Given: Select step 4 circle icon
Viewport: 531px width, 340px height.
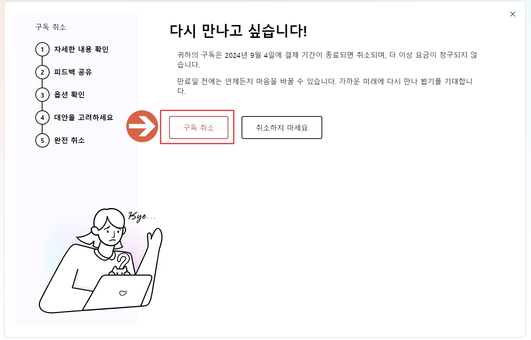Looking at the screenshot, I should 42,117.
